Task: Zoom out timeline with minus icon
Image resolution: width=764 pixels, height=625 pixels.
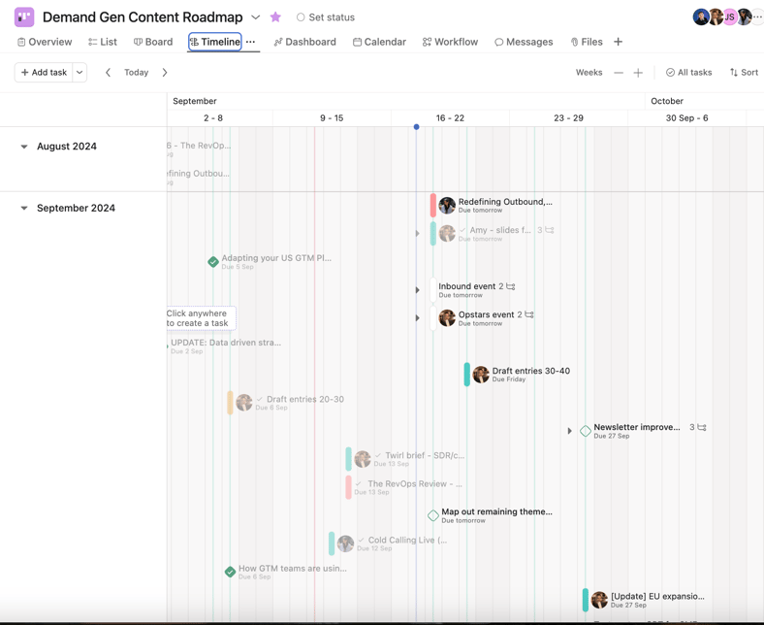Action: pyautogui.click(x=619, y=73)
